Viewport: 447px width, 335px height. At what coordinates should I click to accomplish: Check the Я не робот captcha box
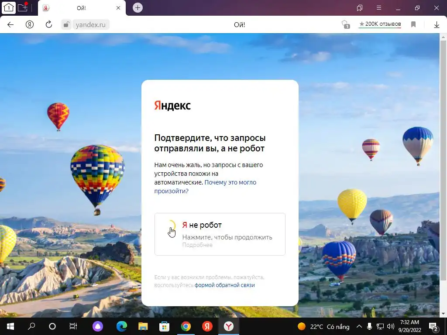point(171,225)
